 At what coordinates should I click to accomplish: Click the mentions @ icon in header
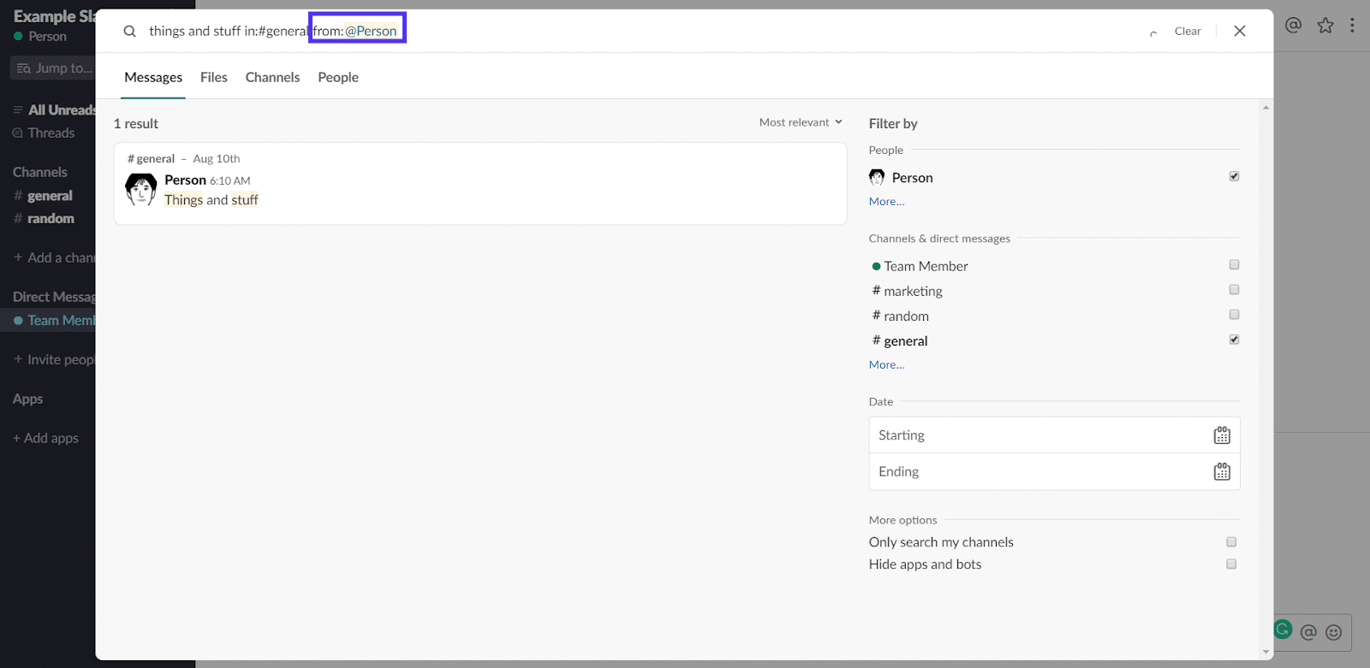point(1293,26)
